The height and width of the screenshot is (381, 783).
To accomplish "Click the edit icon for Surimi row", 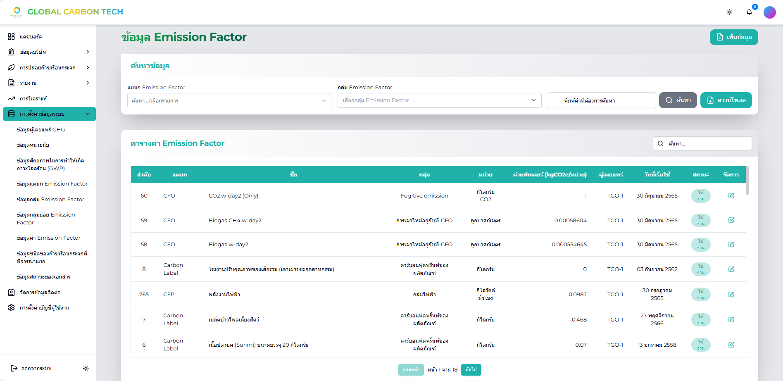I will [x=731, y=345].
